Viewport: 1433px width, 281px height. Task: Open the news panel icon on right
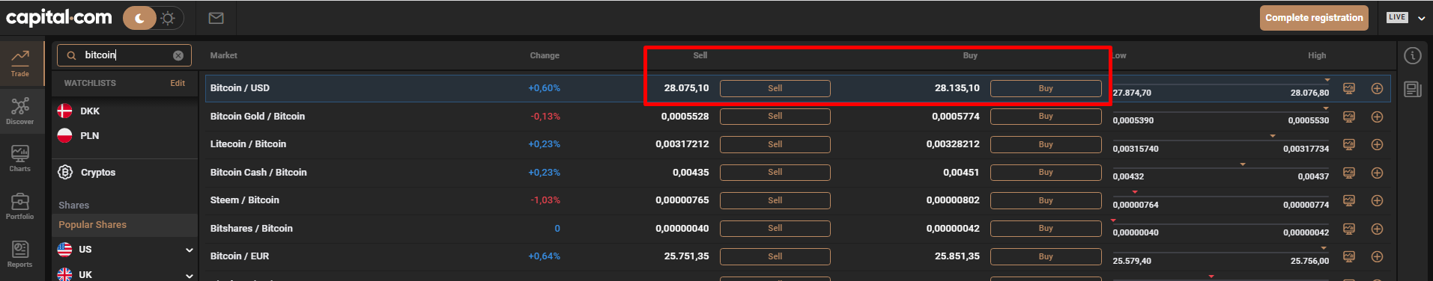click(1413, 90)
